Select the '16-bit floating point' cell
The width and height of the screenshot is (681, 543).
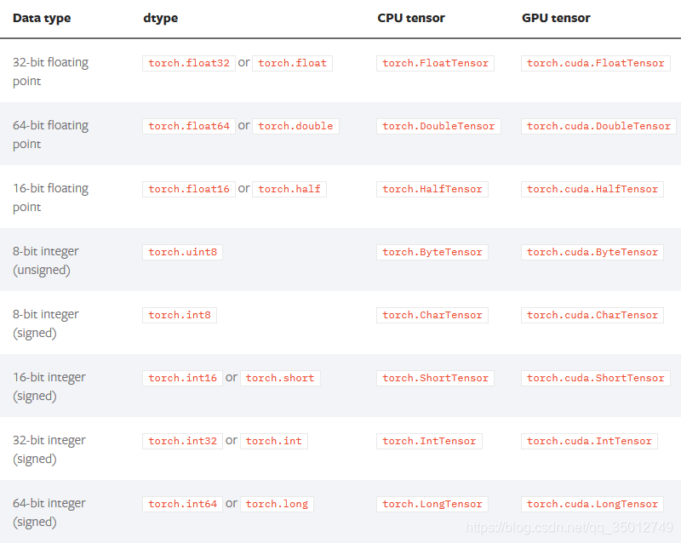[x=50, y=197]
